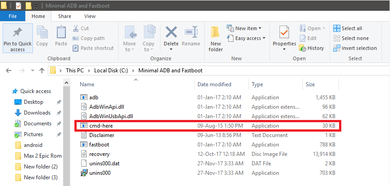
Task: Click the Cut scissors command
Action: (81, 28)
